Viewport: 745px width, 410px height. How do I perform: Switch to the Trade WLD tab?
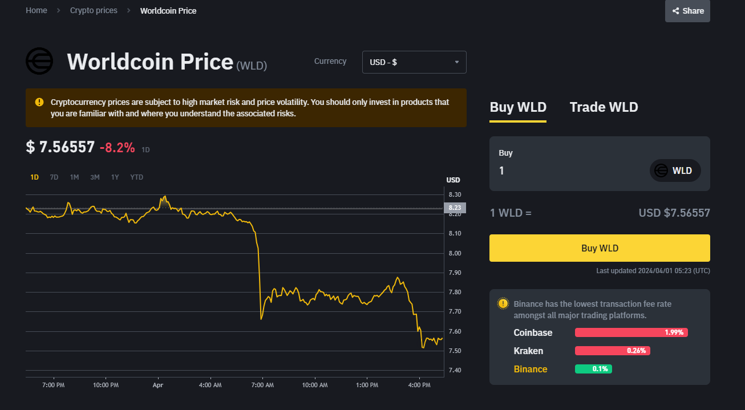[x=604, y=107]
